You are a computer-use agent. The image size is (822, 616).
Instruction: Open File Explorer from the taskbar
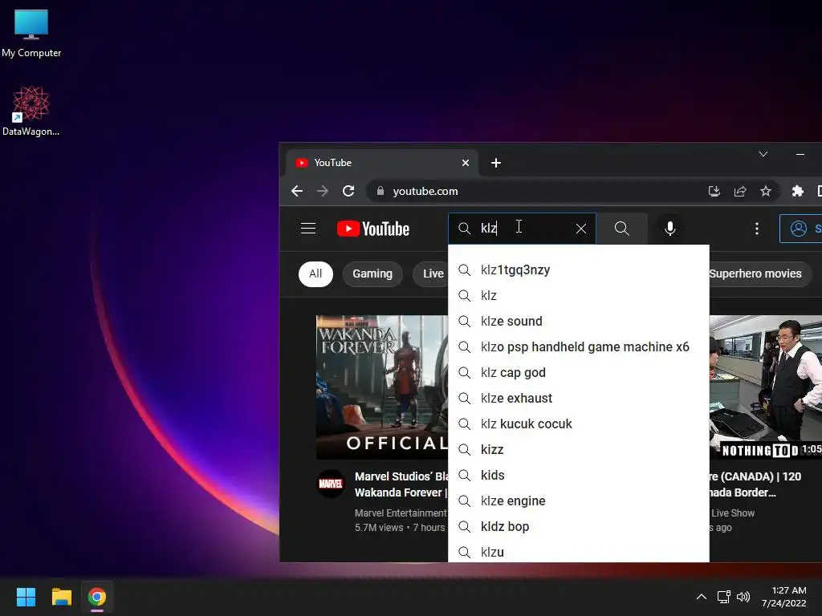point(61,597)
